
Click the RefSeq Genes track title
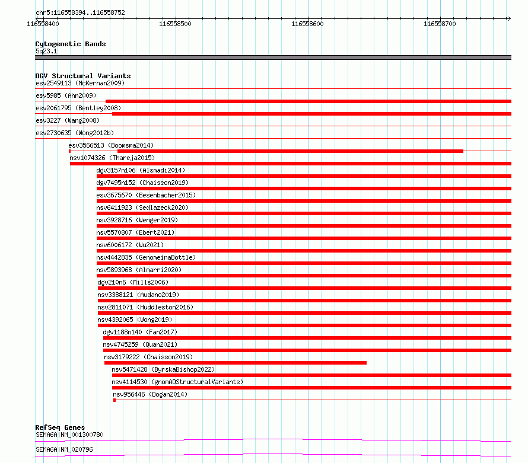(60, 427)
